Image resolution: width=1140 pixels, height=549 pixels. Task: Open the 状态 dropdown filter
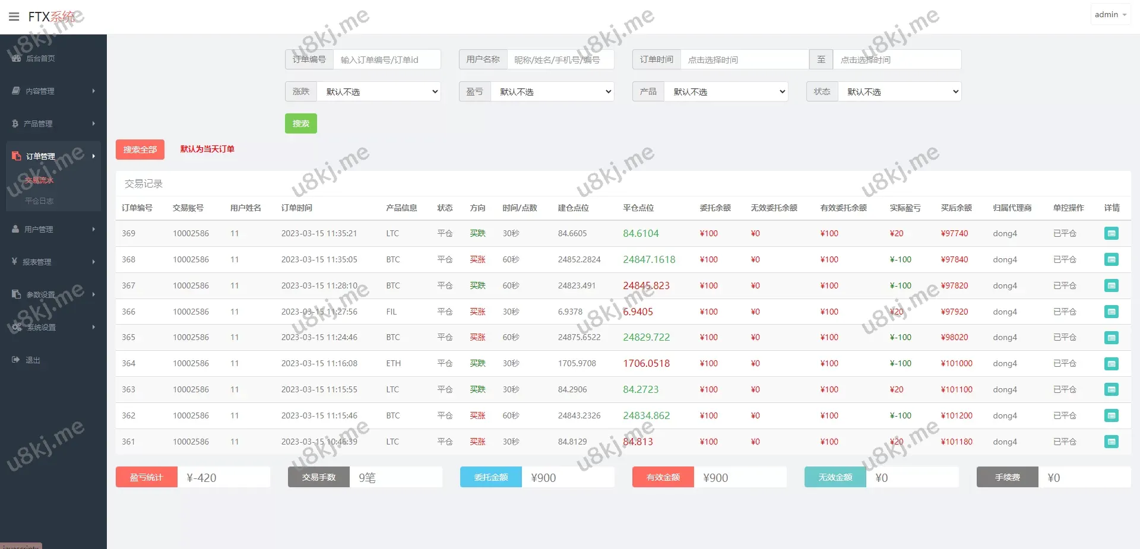[899, 91]
